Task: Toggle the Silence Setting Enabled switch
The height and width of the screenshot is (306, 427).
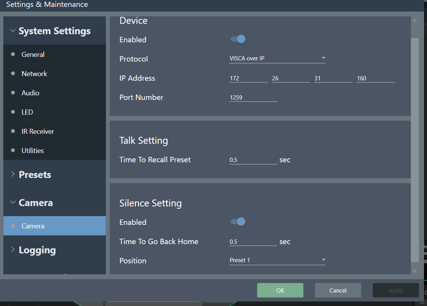Action: point(238,222)
